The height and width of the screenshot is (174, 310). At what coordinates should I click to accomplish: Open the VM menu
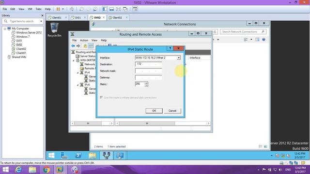30,9
